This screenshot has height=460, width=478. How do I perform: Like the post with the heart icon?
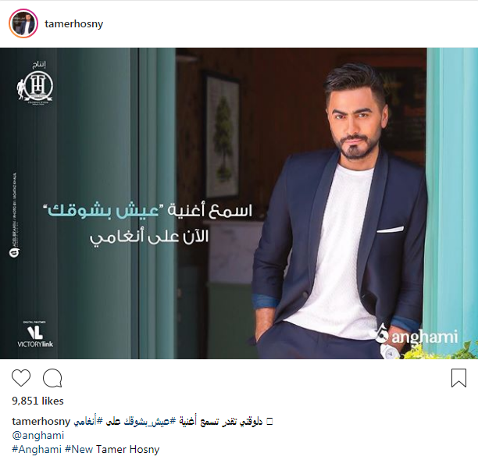click(21, 378)
